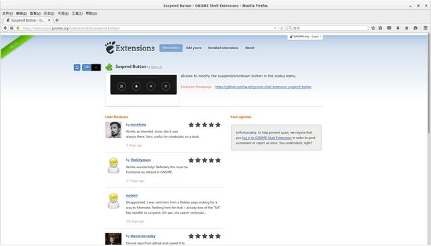Focus the browser address bar
The image size is (431, 246).
[x=147, y=28]
